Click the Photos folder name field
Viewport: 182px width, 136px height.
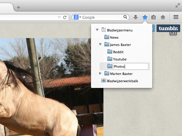131,66
